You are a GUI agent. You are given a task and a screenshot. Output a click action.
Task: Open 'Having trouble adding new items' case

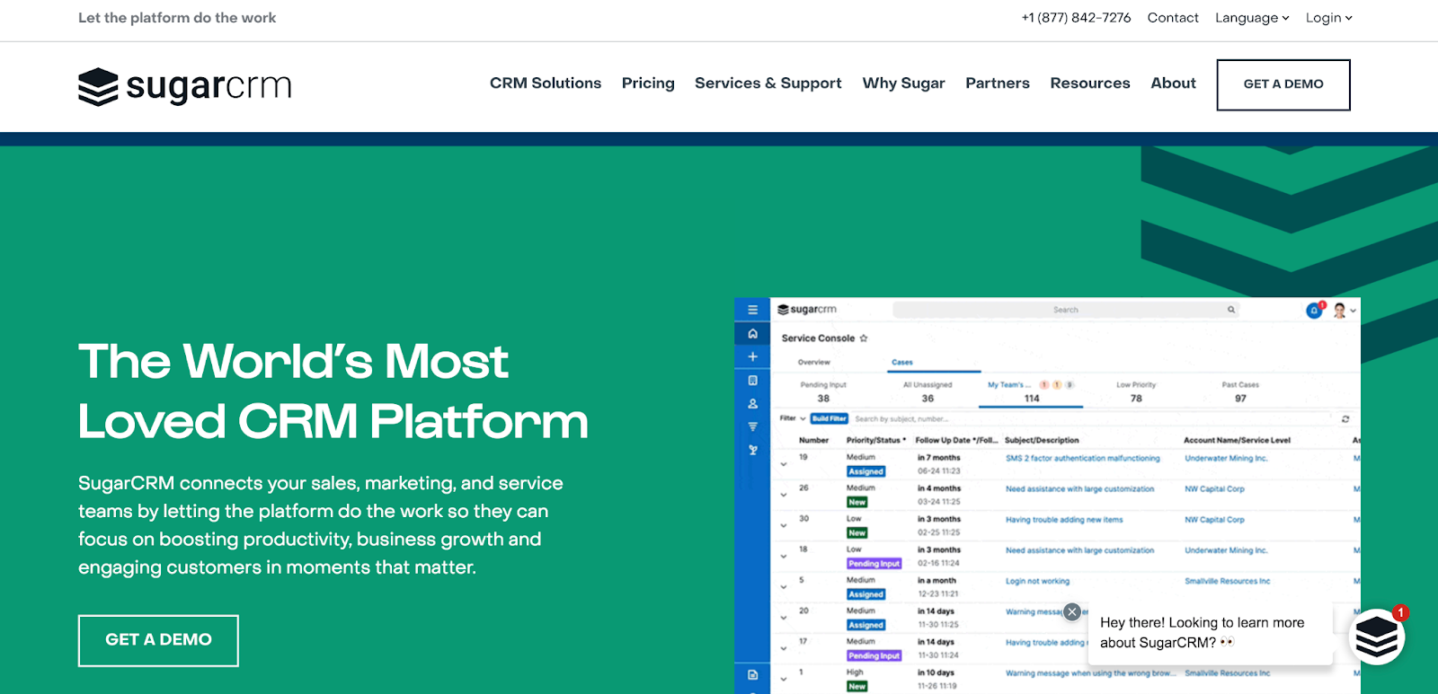coord(1064,520)
